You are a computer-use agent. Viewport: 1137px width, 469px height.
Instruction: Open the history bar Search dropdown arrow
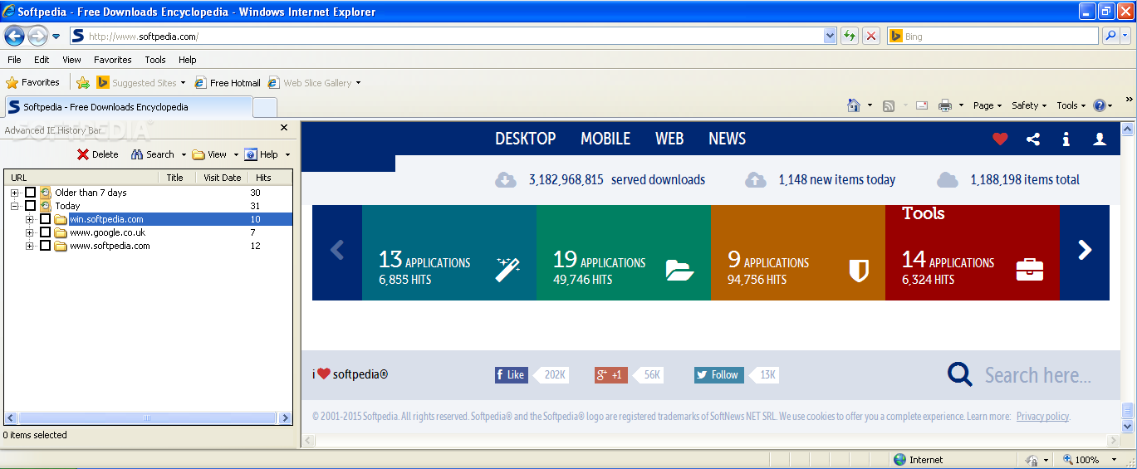pos(183,154)
